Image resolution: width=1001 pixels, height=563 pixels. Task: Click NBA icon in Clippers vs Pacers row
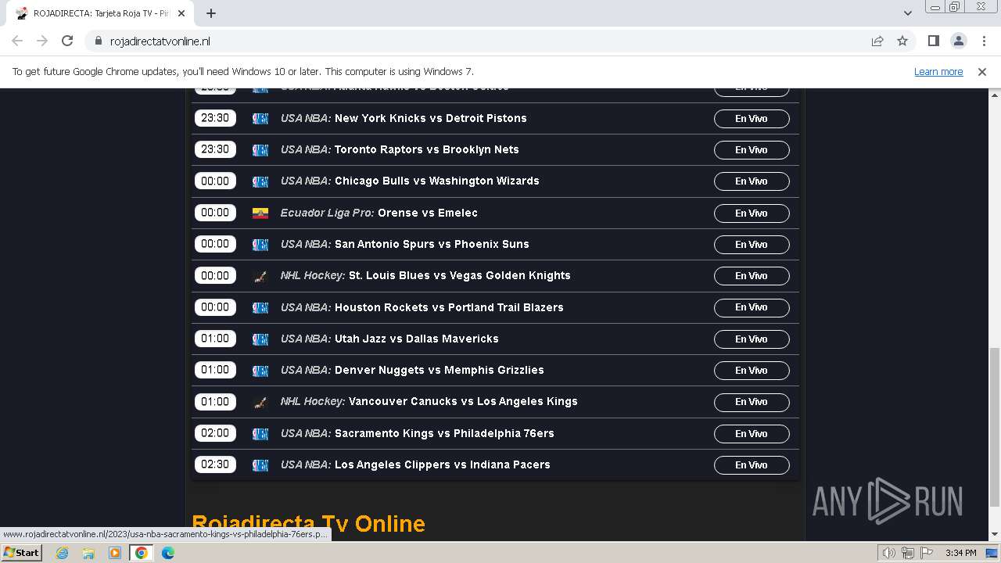coord(260,465)
